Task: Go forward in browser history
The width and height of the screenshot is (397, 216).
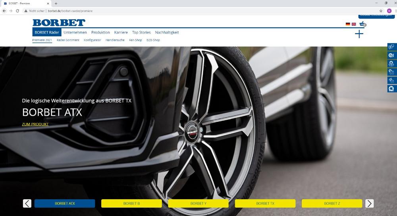Action: pos(11,11)
